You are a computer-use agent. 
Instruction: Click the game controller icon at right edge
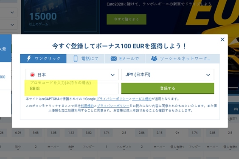pos(236,109)
